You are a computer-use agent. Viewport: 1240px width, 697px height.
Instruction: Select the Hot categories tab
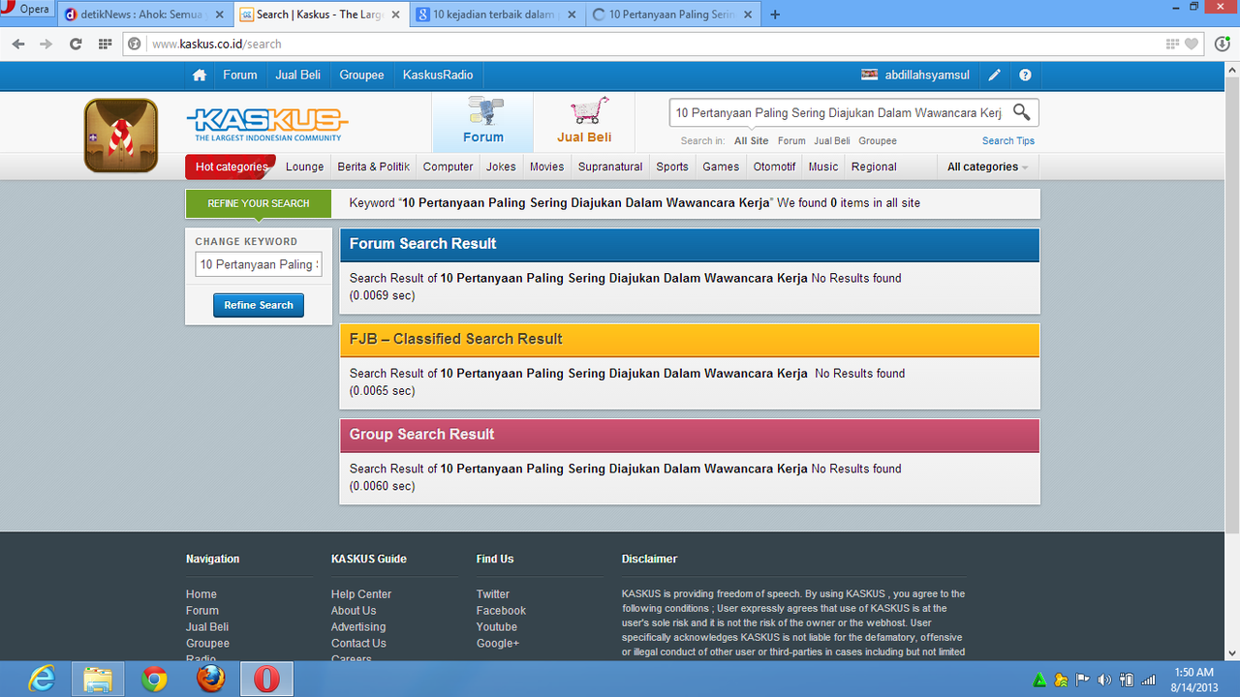[231, 167]
